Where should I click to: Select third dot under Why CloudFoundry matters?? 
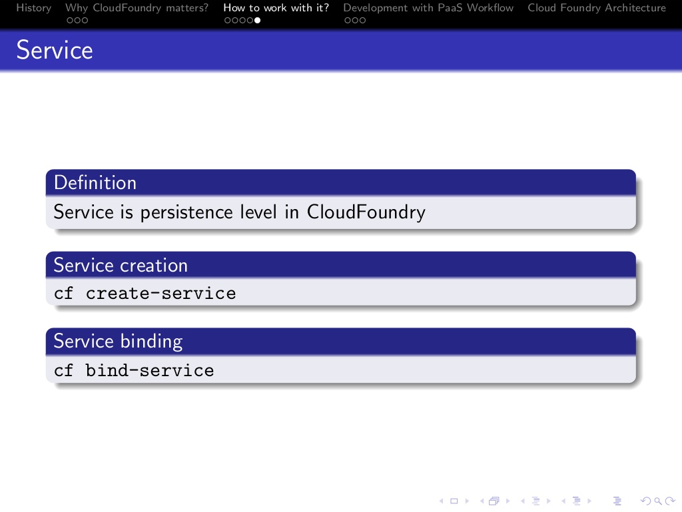coord(85,20)
